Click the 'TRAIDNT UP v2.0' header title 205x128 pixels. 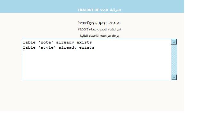click(93, 10)
